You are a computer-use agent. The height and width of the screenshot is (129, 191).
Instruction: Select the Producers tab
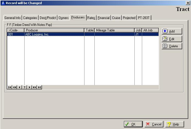[x=78, y=18]
